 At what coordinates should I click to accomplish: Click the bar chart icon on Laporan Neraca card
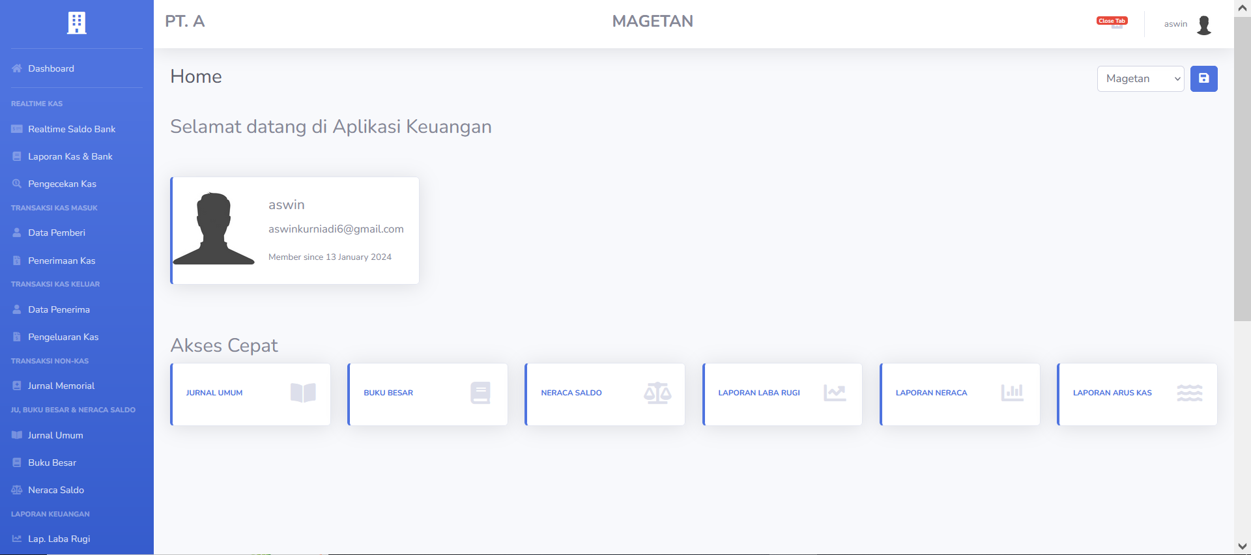[1013, 393]
